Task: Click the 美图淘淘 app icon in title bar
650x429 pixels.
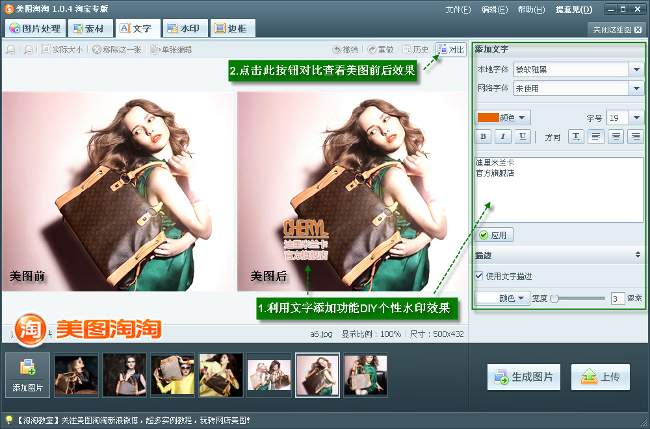Action: (8, 8)
